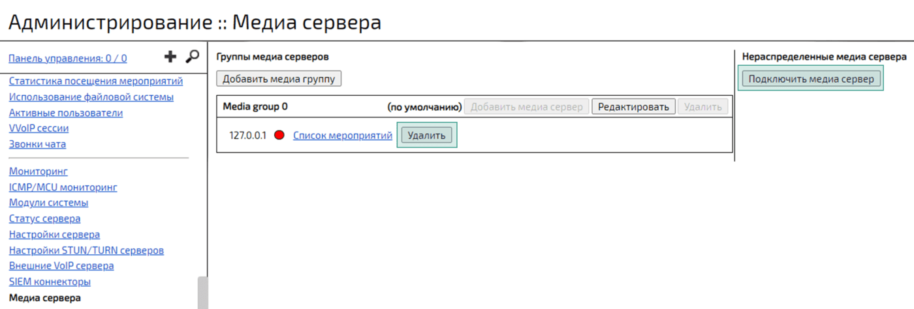Click Редактировать for Media group 0

(x=633, y=107)
